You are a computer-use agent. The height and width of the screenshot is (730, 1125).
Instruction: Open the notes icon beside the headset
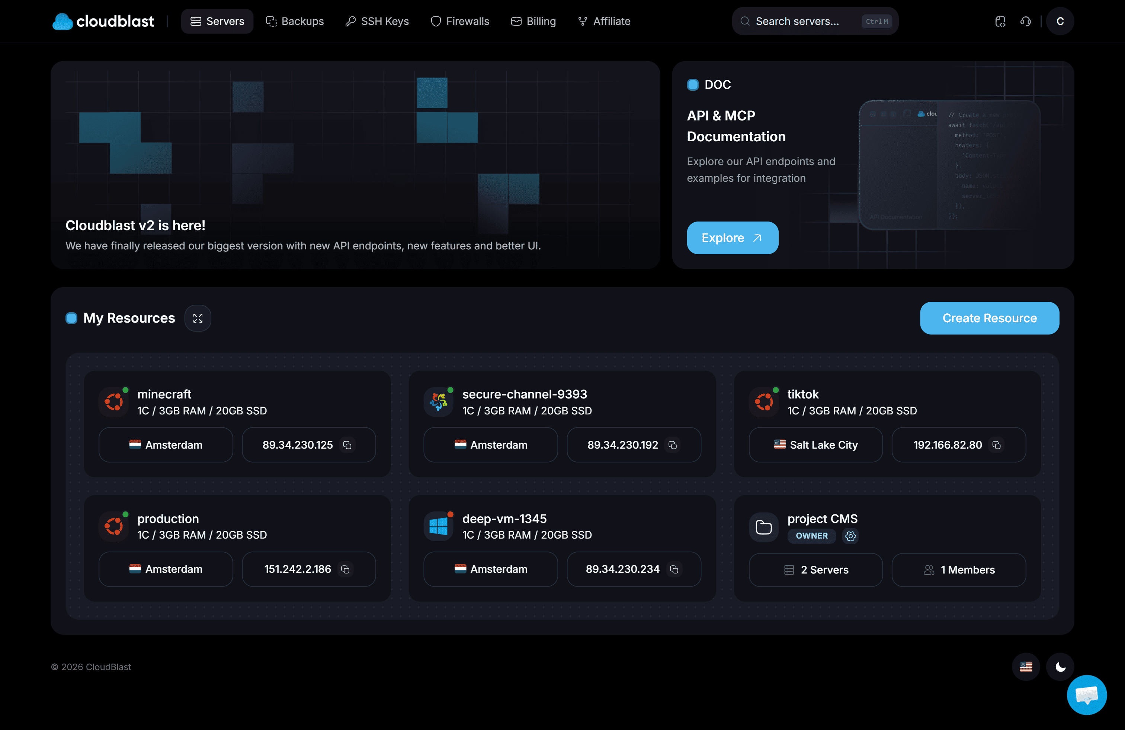click(x=1000, y=21)
